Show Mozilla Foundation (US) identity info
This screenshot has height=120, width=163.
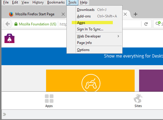tap(38, 24)
